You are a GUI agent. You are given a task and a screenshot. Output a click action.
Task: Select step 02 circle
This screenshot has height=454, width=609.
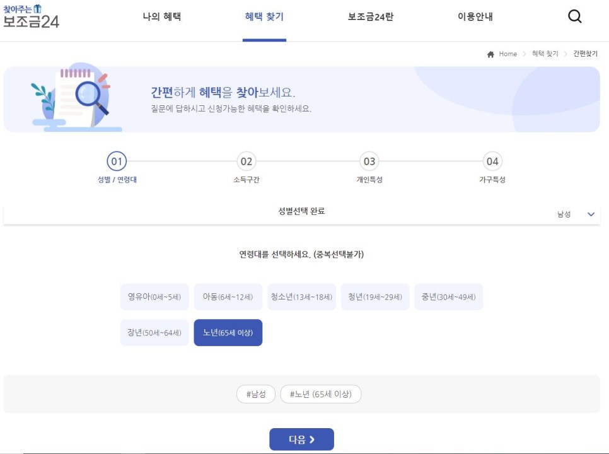click(x=246, y=161)
